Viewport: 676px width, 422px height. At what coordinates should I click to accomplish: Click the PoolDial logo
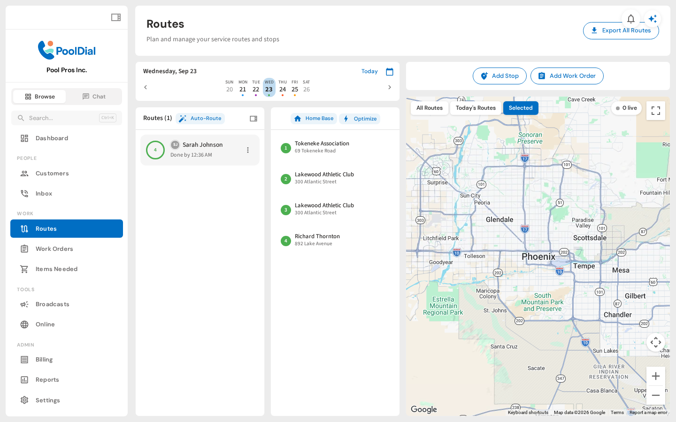click(67, 50)
